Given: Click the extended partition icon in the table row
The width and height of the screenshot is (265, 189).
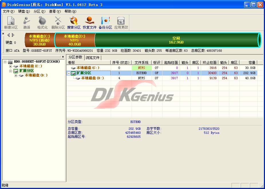Looking at the screenshot, I should coord(73,73).
